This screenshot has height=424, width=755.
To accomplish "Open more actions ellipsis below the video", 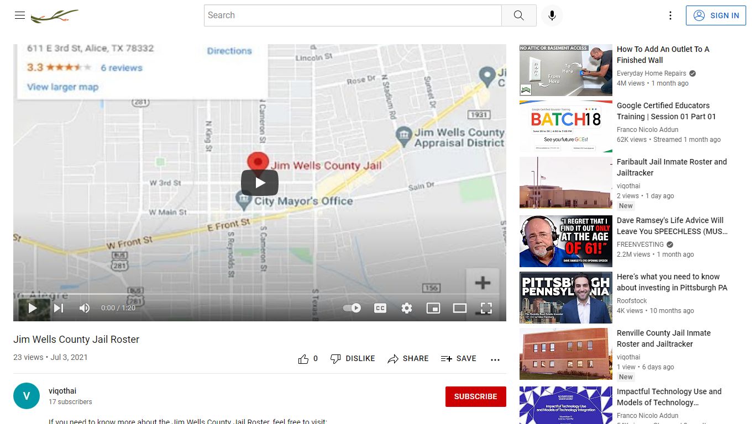I will click(x=495, y=359).
